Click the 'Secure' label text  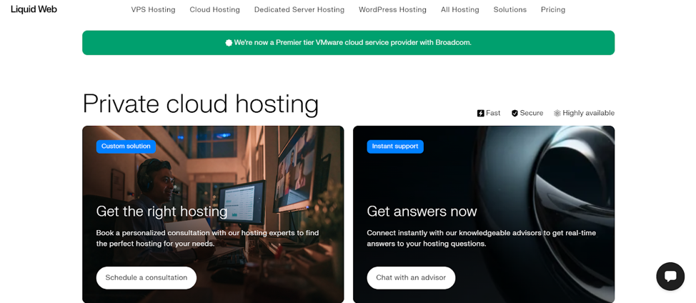pyautogui.click(x=532, y=113)
